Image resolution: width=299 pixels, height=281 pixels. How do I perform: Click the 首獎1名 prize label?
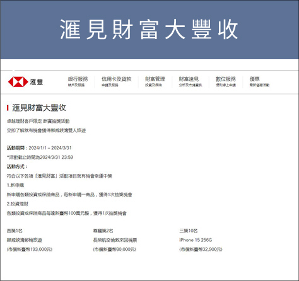tap(15, 231)
